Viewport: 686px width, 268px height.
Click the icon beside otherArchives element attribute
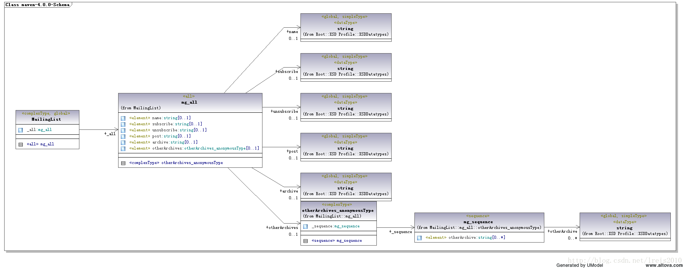[x=123, y=149]
